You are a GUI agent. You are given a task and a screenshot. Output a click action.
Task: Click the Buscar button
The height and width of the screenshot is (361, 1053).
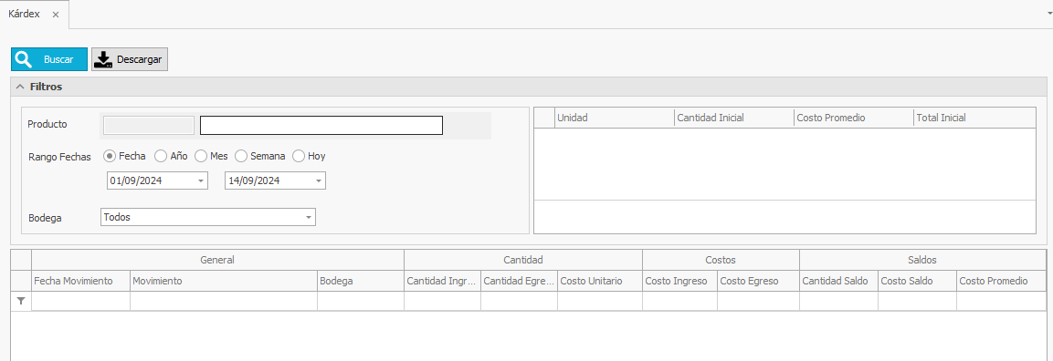click(x=49, y=59)
